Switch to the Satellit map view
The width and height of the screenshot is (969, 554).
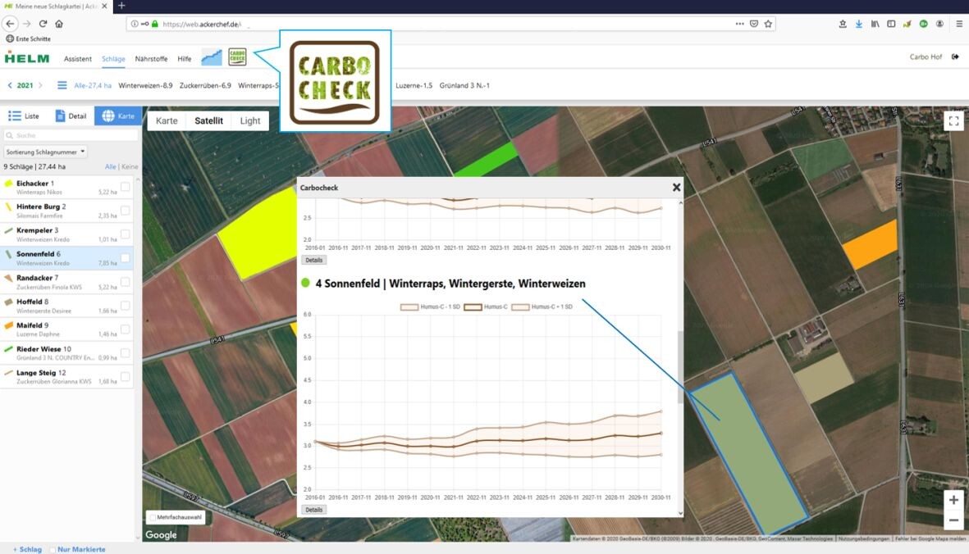(x=208, y=120)
